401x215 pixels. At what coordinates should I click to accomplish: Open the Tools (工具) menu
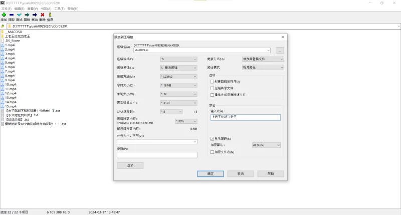[60, 9]
